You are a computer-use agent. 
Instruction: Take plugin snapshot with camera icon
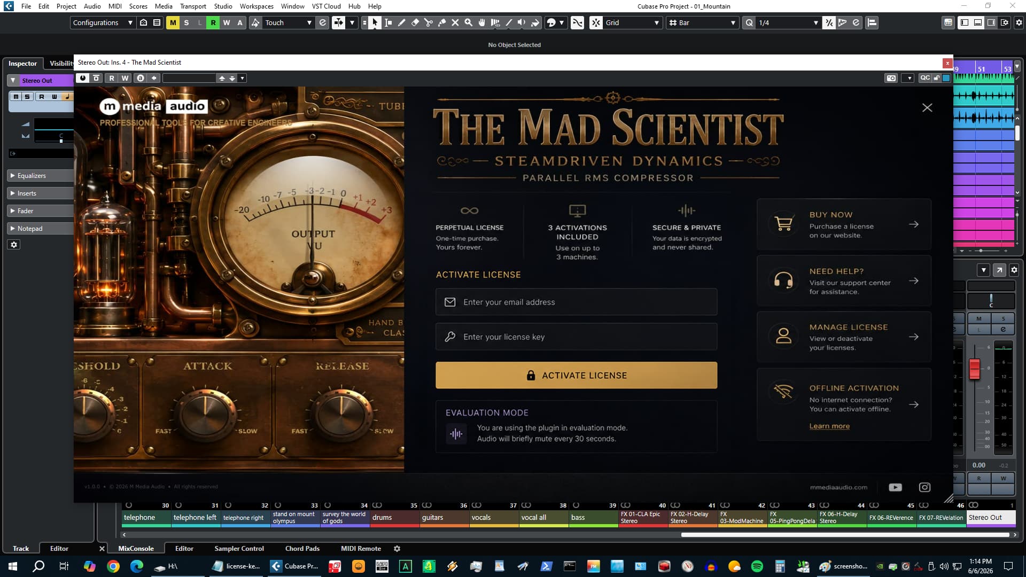891,78
